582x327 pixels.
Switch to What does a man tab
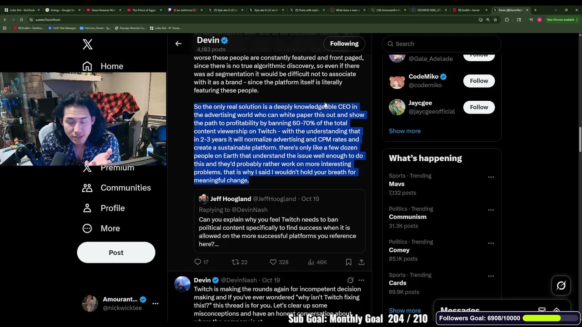pyautogui.click(x=347, y=10)
